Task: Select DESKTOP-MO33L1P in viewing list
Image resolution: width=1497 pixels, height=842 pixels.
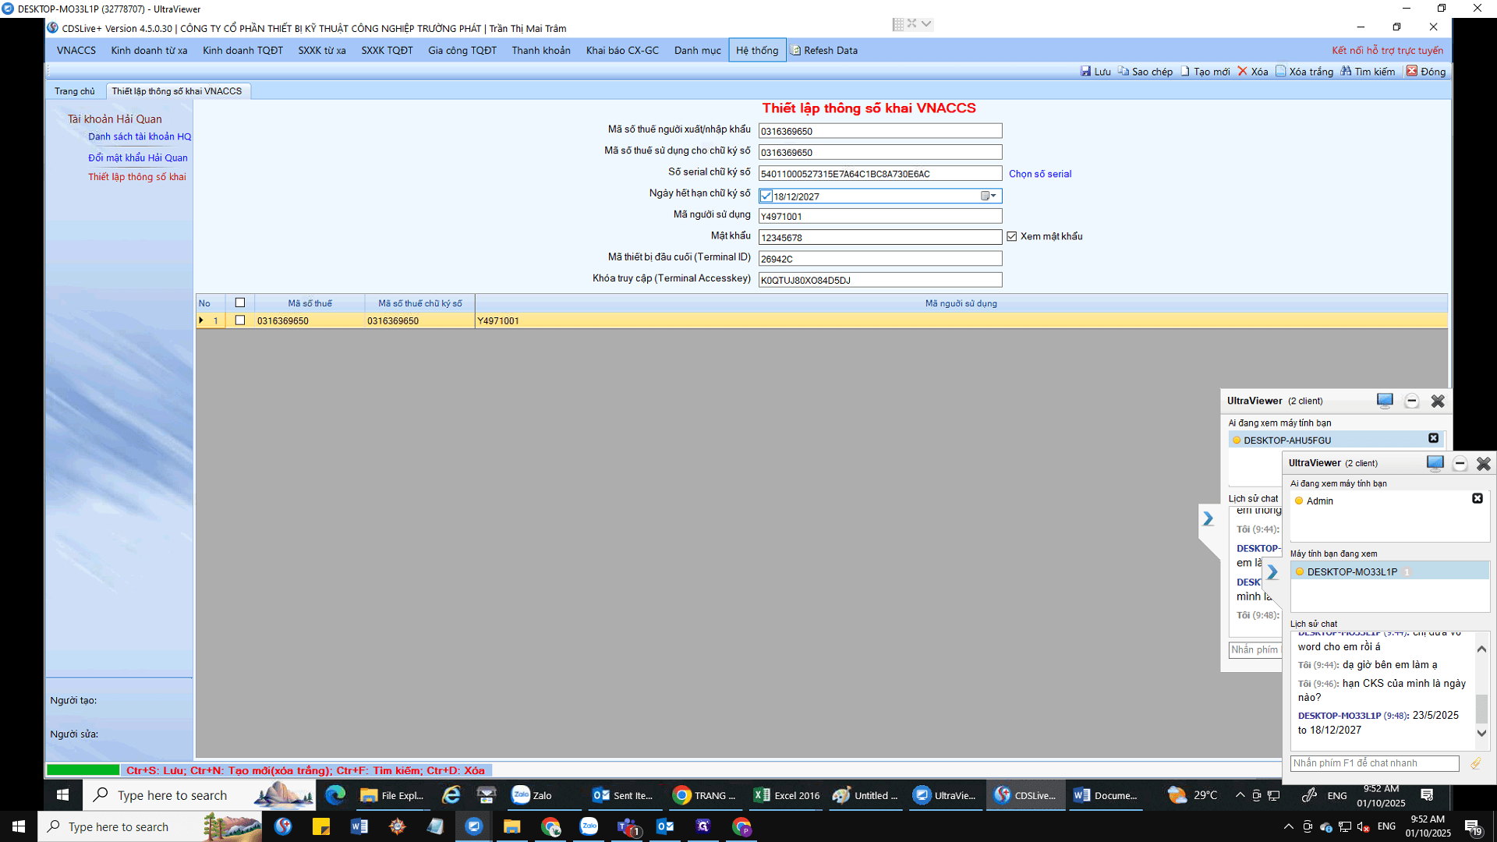Action: click(x=1389, y=571)
